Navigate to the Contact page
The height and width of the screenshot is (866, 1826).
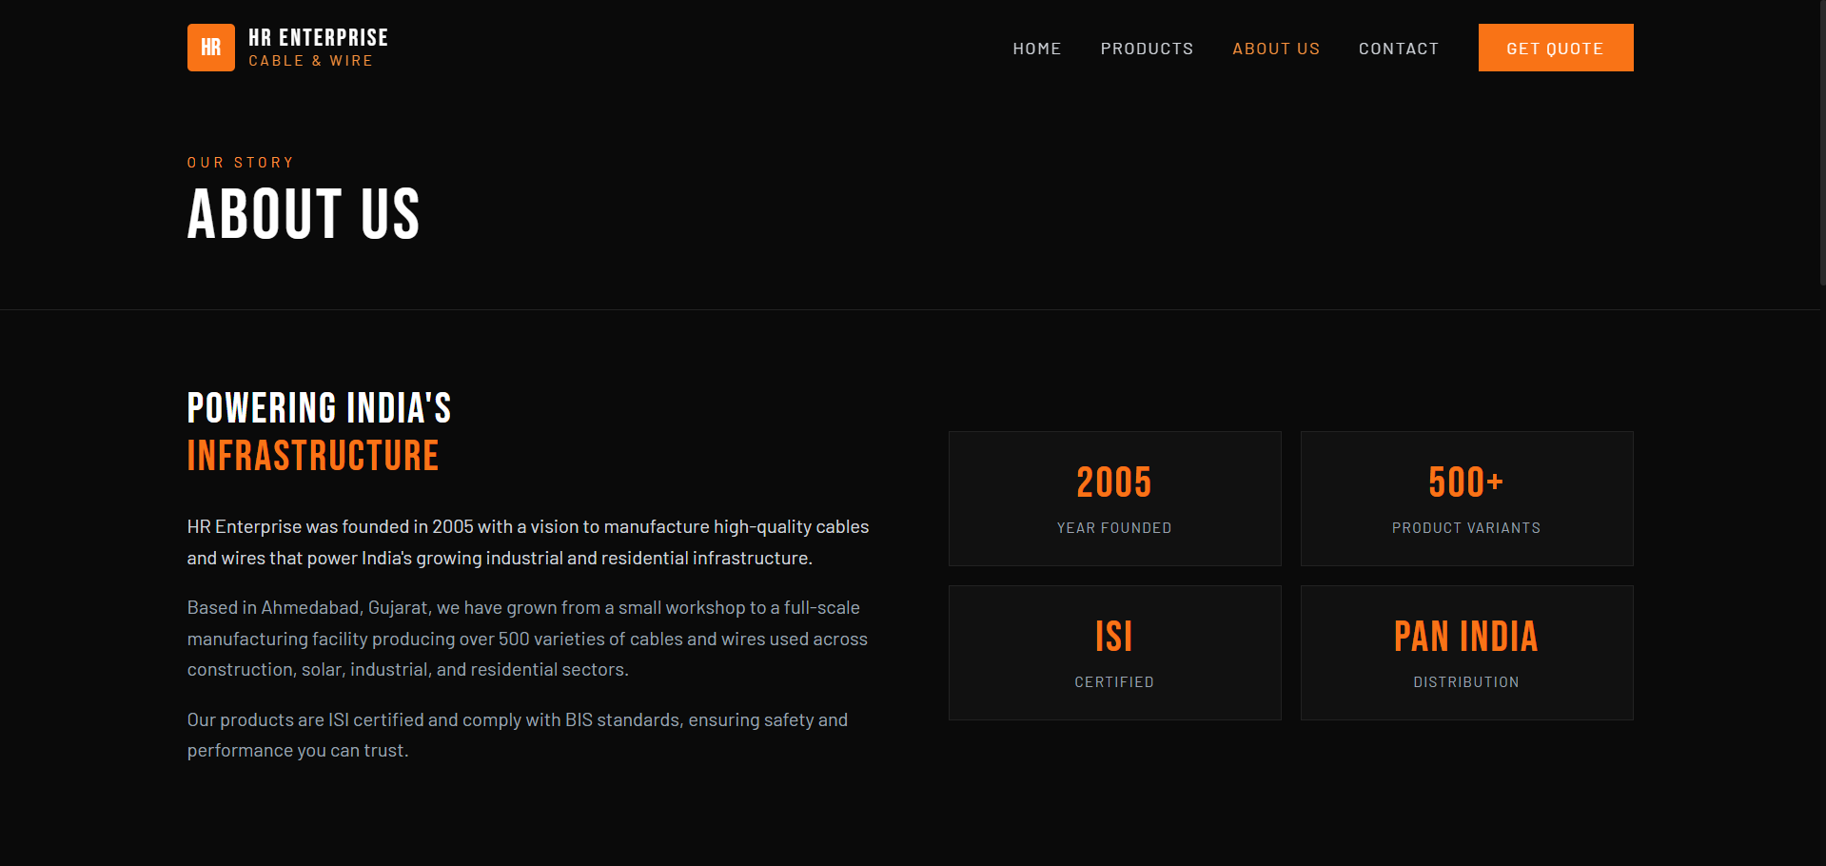coord(1398,49)
